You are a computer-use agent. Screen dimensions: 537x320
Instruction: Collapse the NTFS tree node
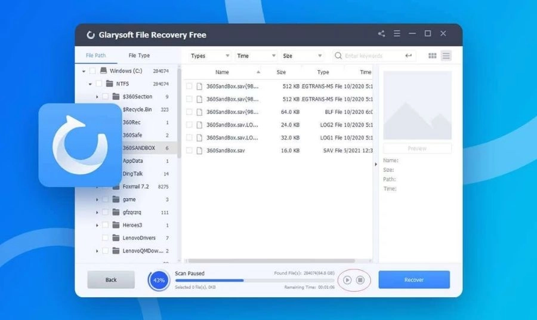90,84
